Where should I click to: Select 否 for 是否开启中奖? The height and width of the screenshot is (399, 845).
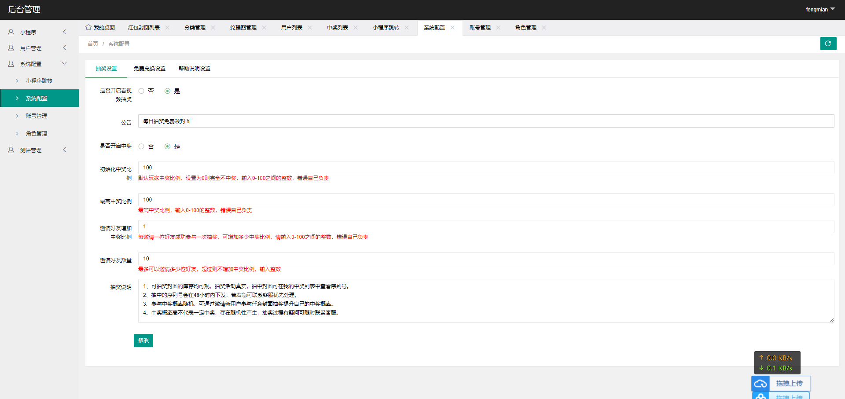141,146
